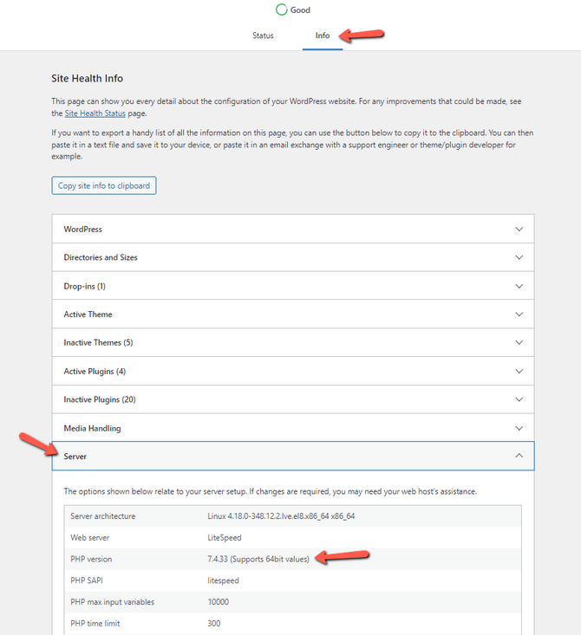Click Copy site info to clipboard button

104,185
